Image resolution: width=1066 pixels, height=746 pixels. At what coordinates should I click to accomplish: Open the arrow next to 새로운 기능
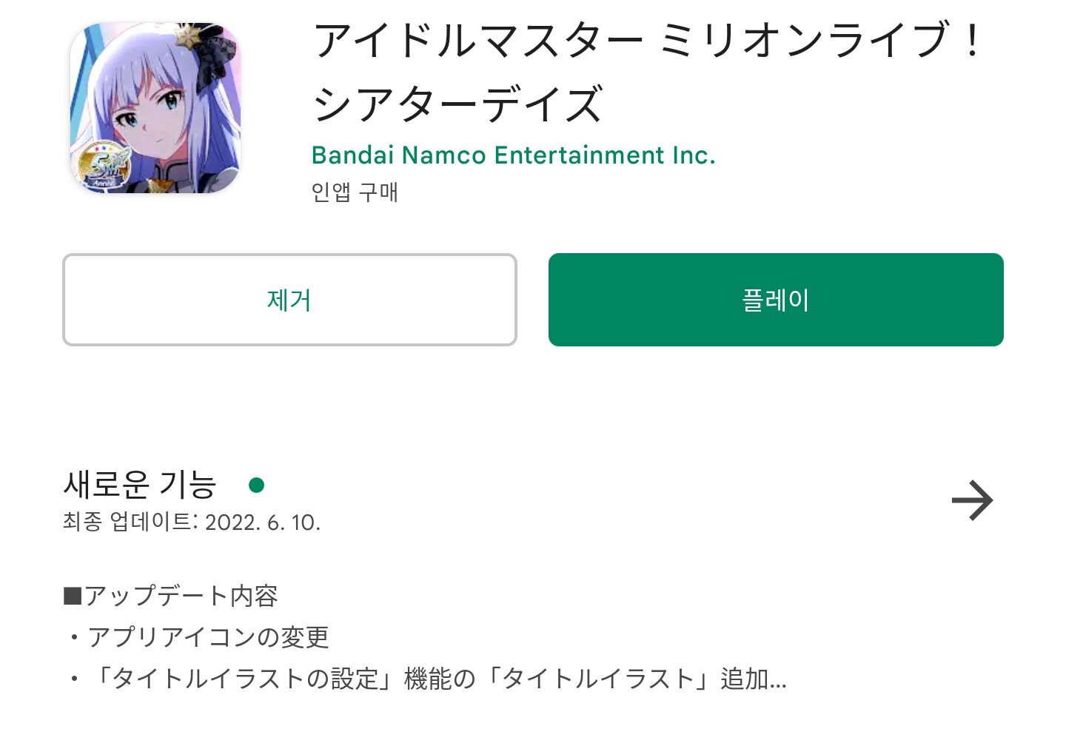(x=972, y=501)
